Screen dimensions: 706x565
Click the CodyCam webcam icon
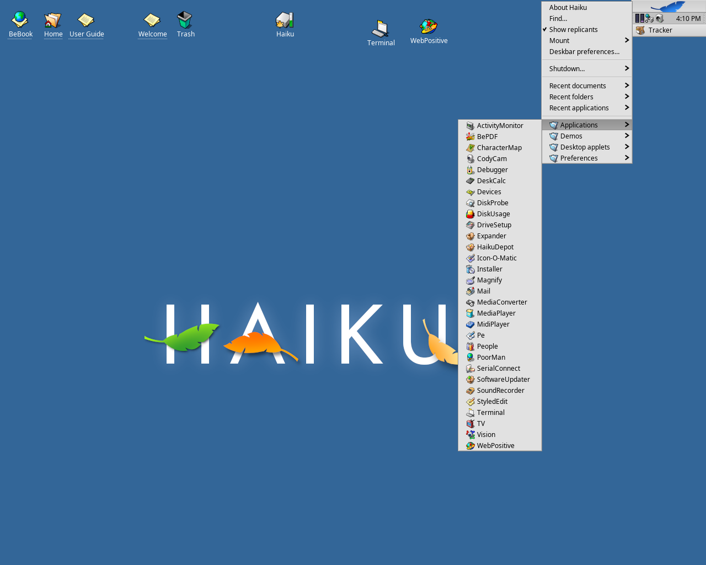[470, 159]
